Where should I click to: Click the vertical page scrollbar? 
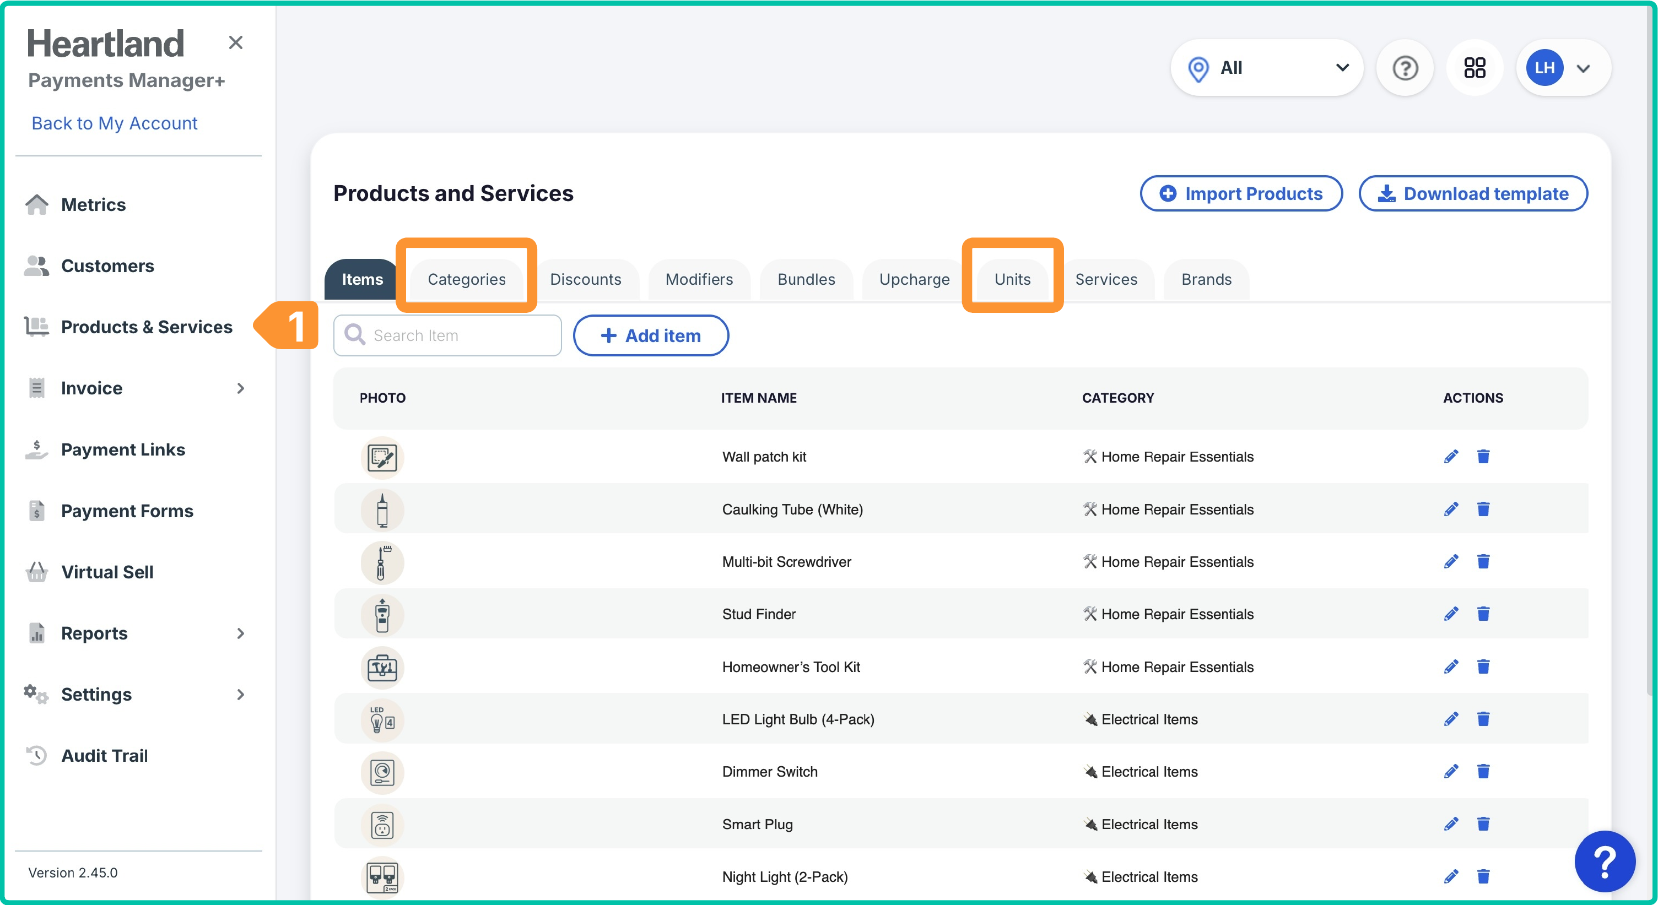tap(1650, 350)
